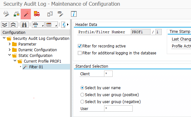
Task: Choose Select by user group (negative)
Action: pyautogui.click(x=82, y=102)
